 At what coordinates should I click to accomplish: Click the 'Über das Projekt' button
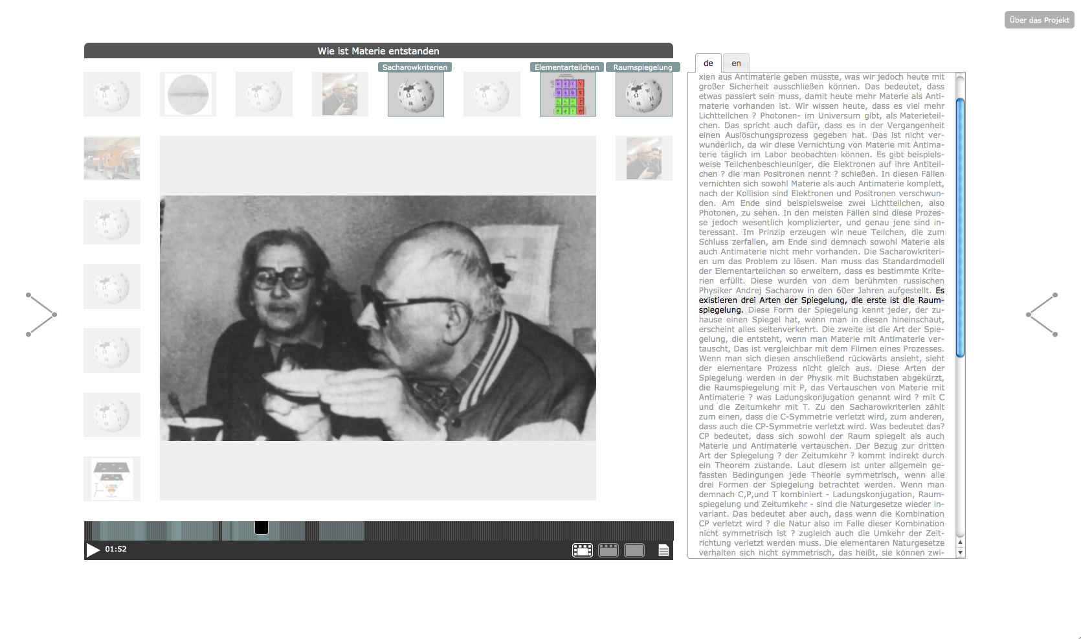(1039, 20)
